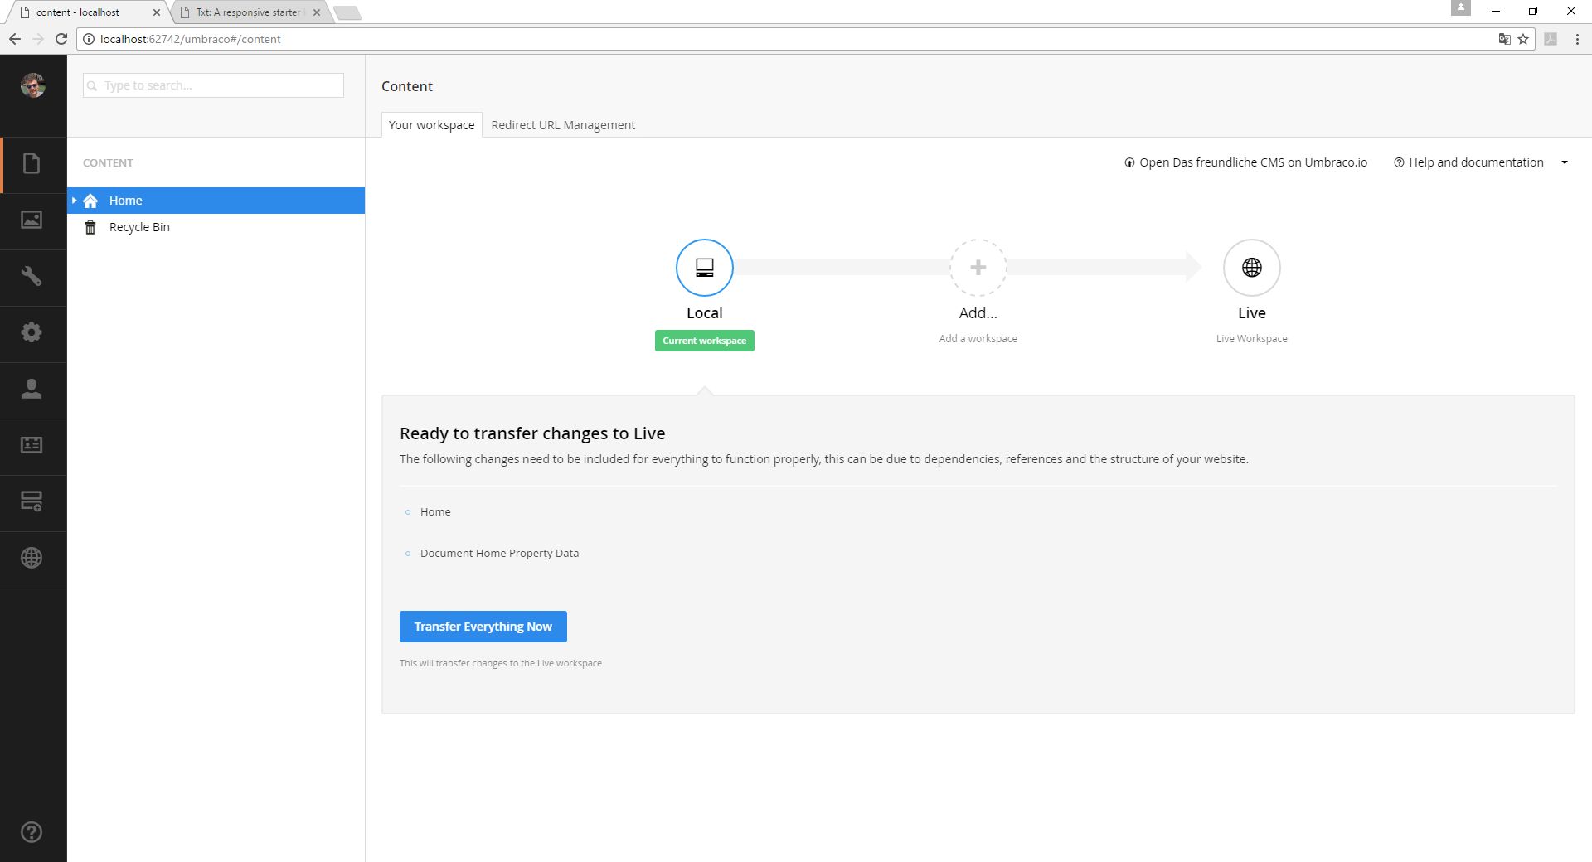Open the Content section document icon
Screen dimensions: 1592x862
point(32,164)
